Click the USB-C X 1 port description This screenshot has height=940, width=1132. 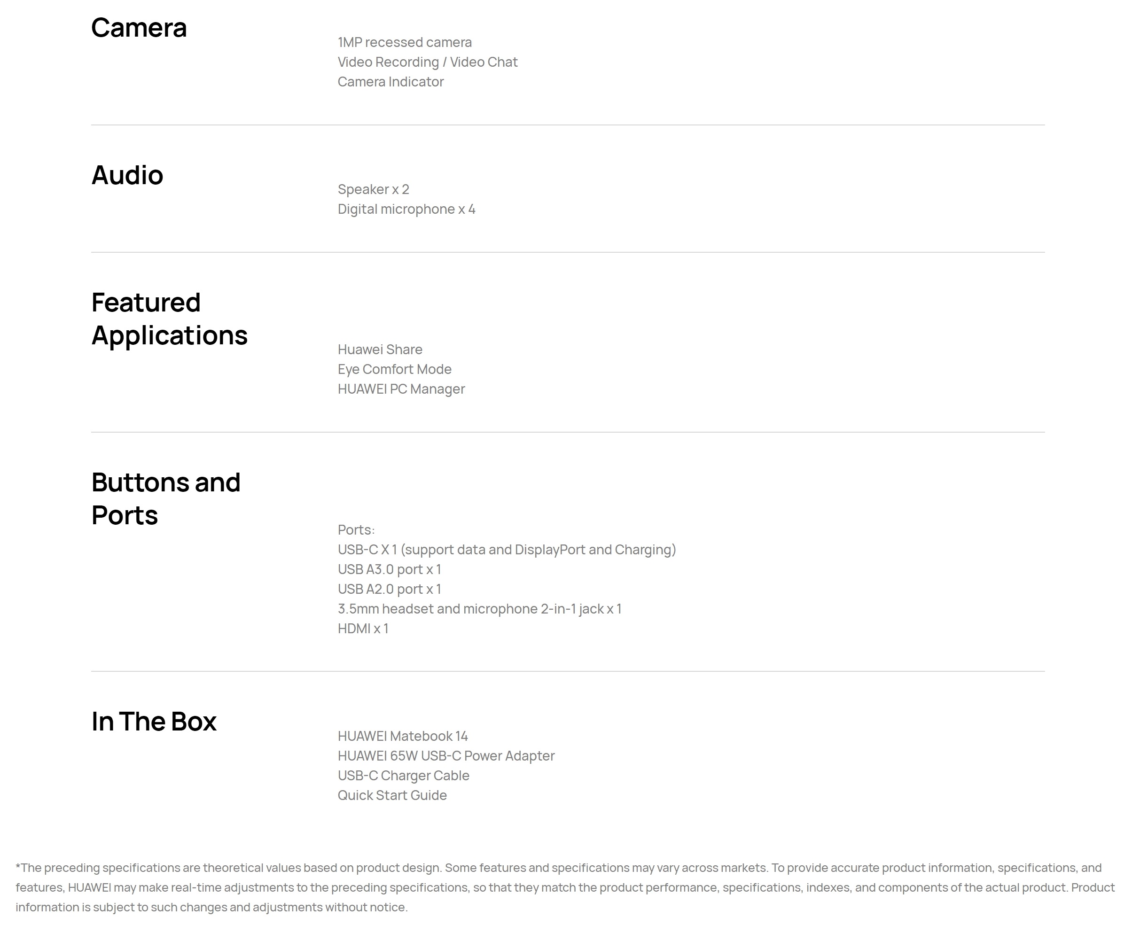507,549
